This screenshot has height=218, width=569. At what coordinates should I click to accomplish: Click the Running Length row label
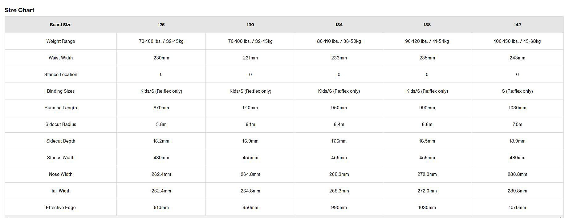[61, 108]
